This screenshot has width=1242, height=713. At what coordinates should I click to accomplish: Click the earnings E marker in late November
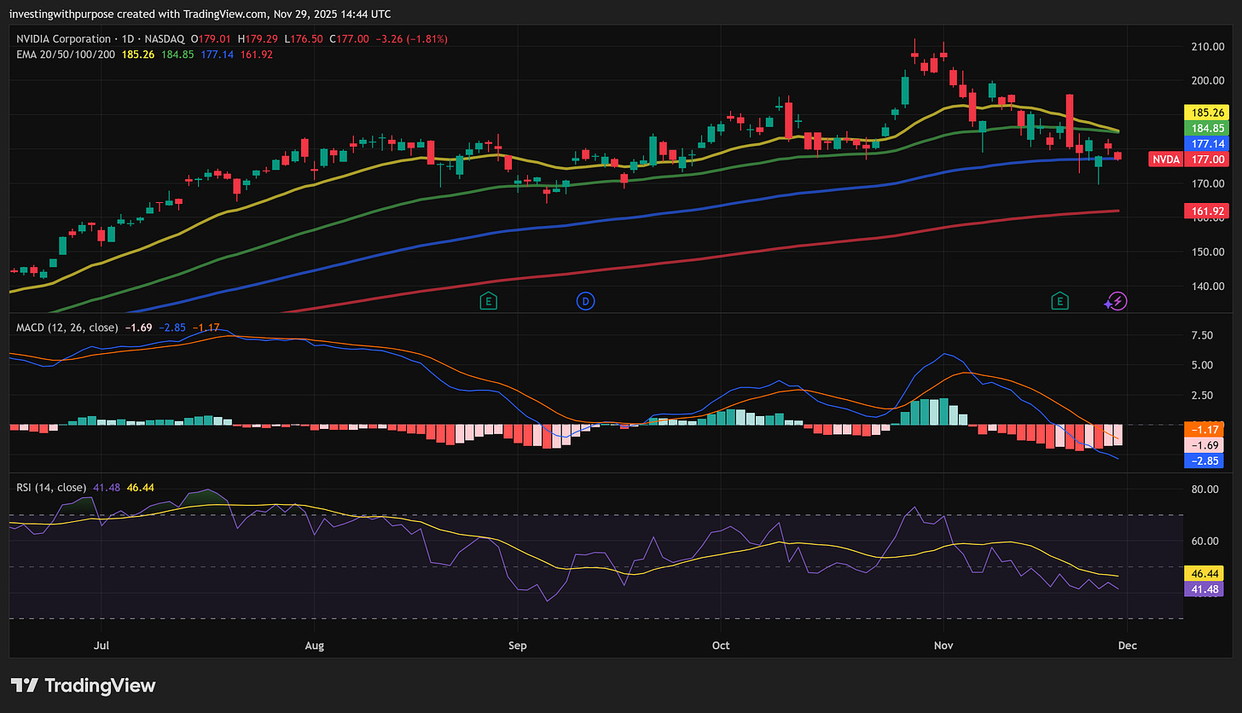point(1059,300)
